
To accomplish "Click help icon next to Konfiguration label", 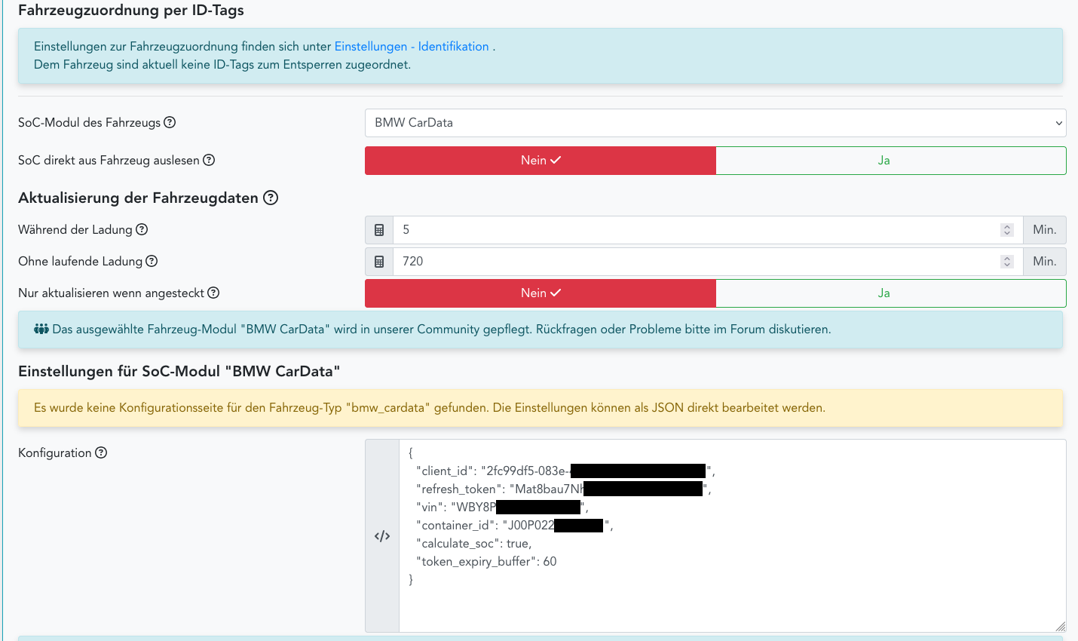I will click(101, 452).
